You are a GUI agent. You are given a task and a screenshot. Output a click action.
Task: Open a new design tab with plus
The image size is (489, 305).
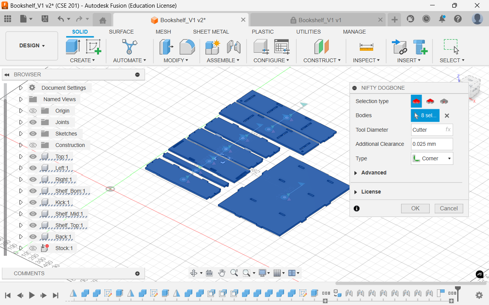(394, 20)
